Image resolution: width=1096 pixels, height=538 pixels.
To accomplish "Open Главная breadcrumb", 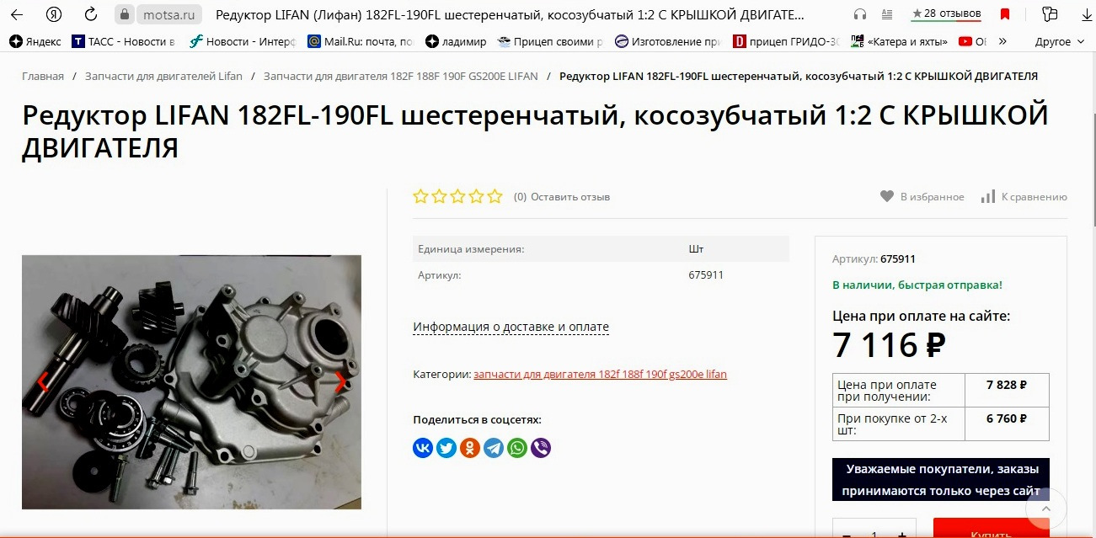I will pyautogui.click(x=43, y=76).
